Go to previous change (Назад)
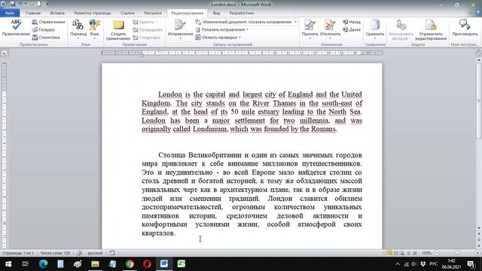The image size is (482, 271). tap(352, 22)
